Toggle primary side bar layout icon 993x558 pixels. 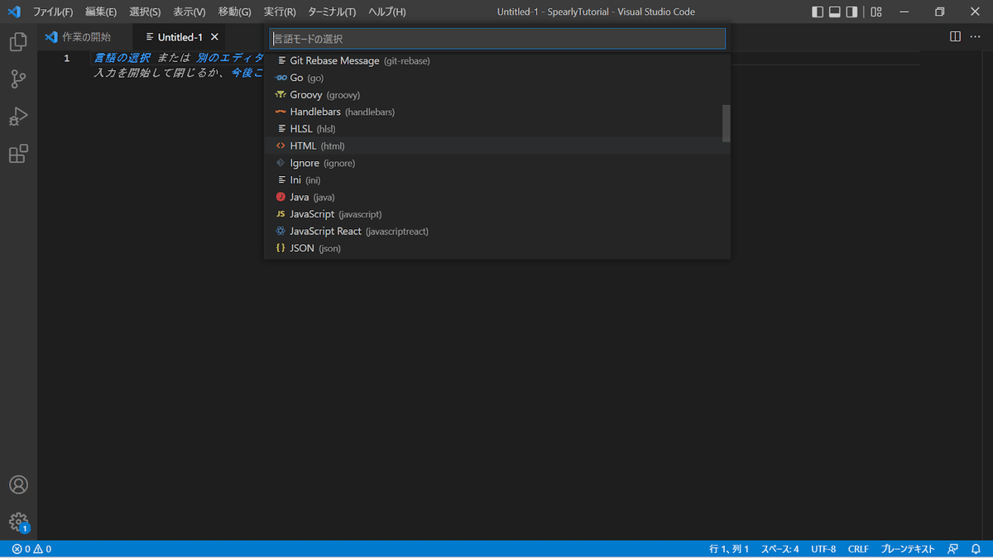(818, 12)
